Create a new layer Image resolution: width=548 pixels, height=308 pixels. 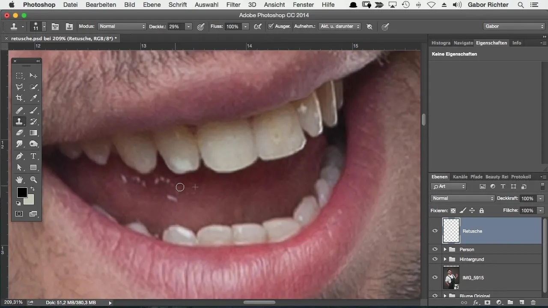[522, 302]
